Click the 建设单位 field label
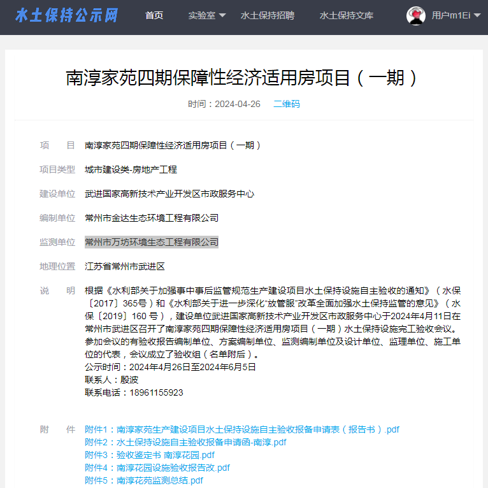The image size is (488, 488). [57, 194]
